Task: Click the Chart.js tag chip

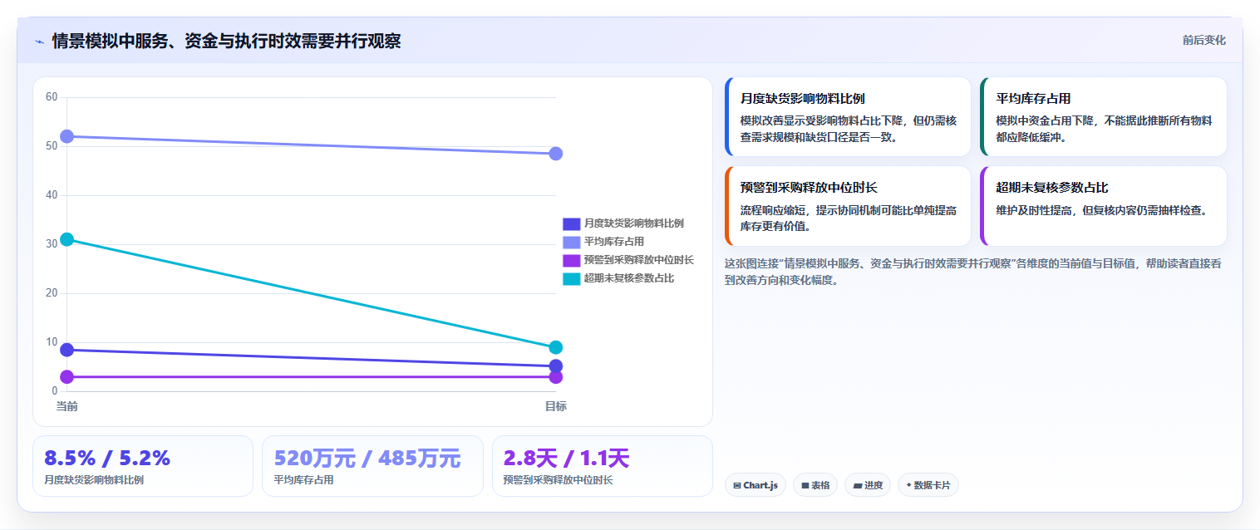Action: pos(755,485)
